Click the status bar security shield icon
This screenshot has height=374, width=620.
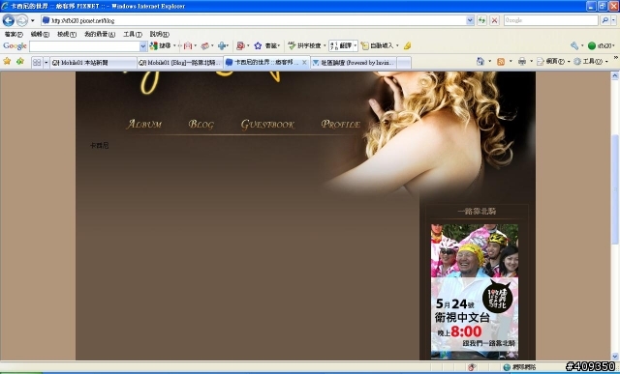[472, 367]
